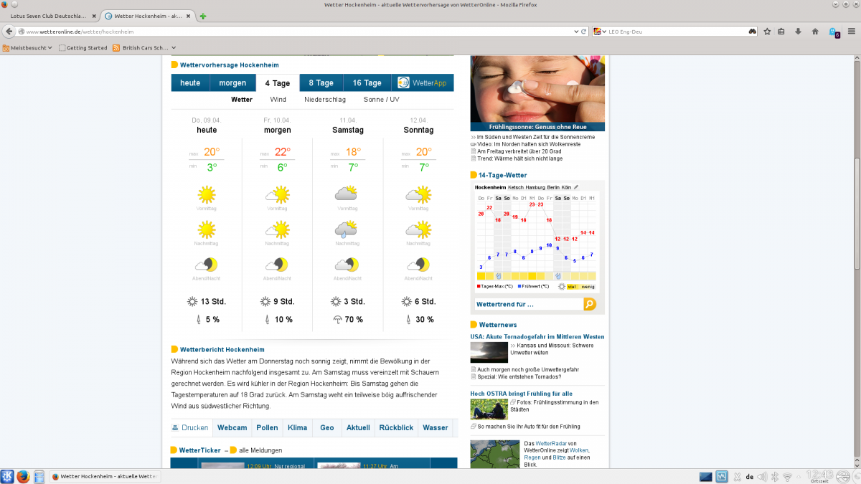Switch to the 8 Tage forecast tab
The image size is (861, 484).
[321, 83]
